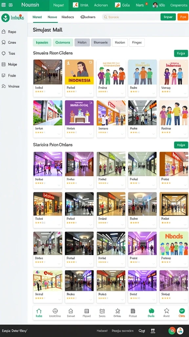Select the green leaf Dsde icon
This screenshot has width=189, height=337.
[151, 311]
